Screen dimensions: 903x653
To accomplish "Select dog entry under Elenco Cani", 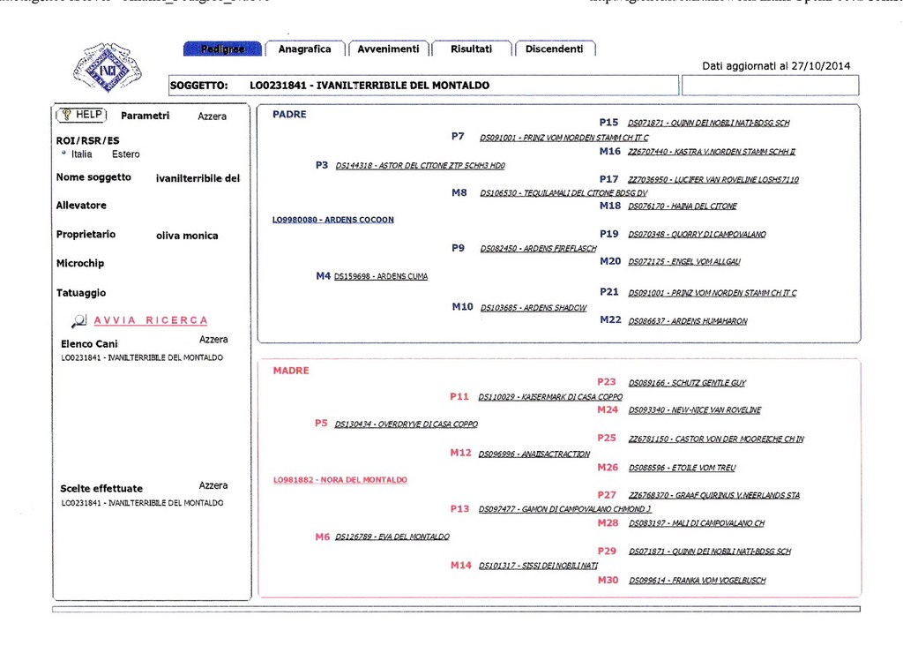I will [142, 358].
